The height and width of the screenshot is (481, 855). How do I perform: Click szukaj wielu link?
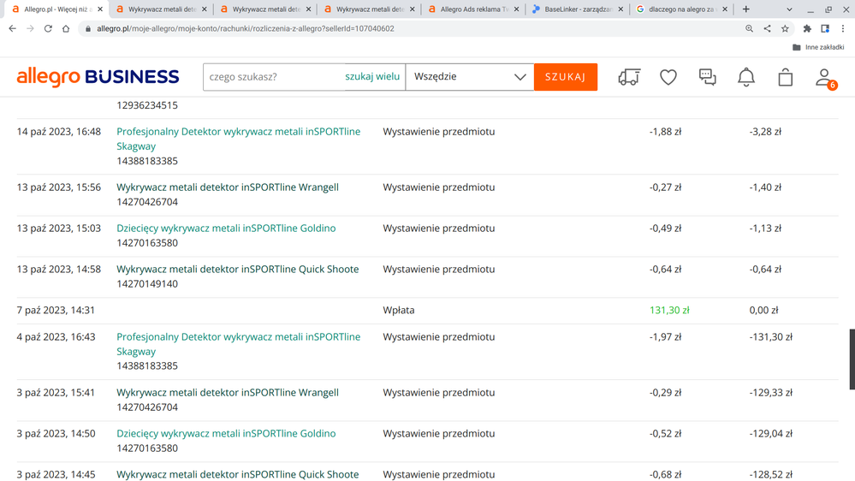click(372, 77)
